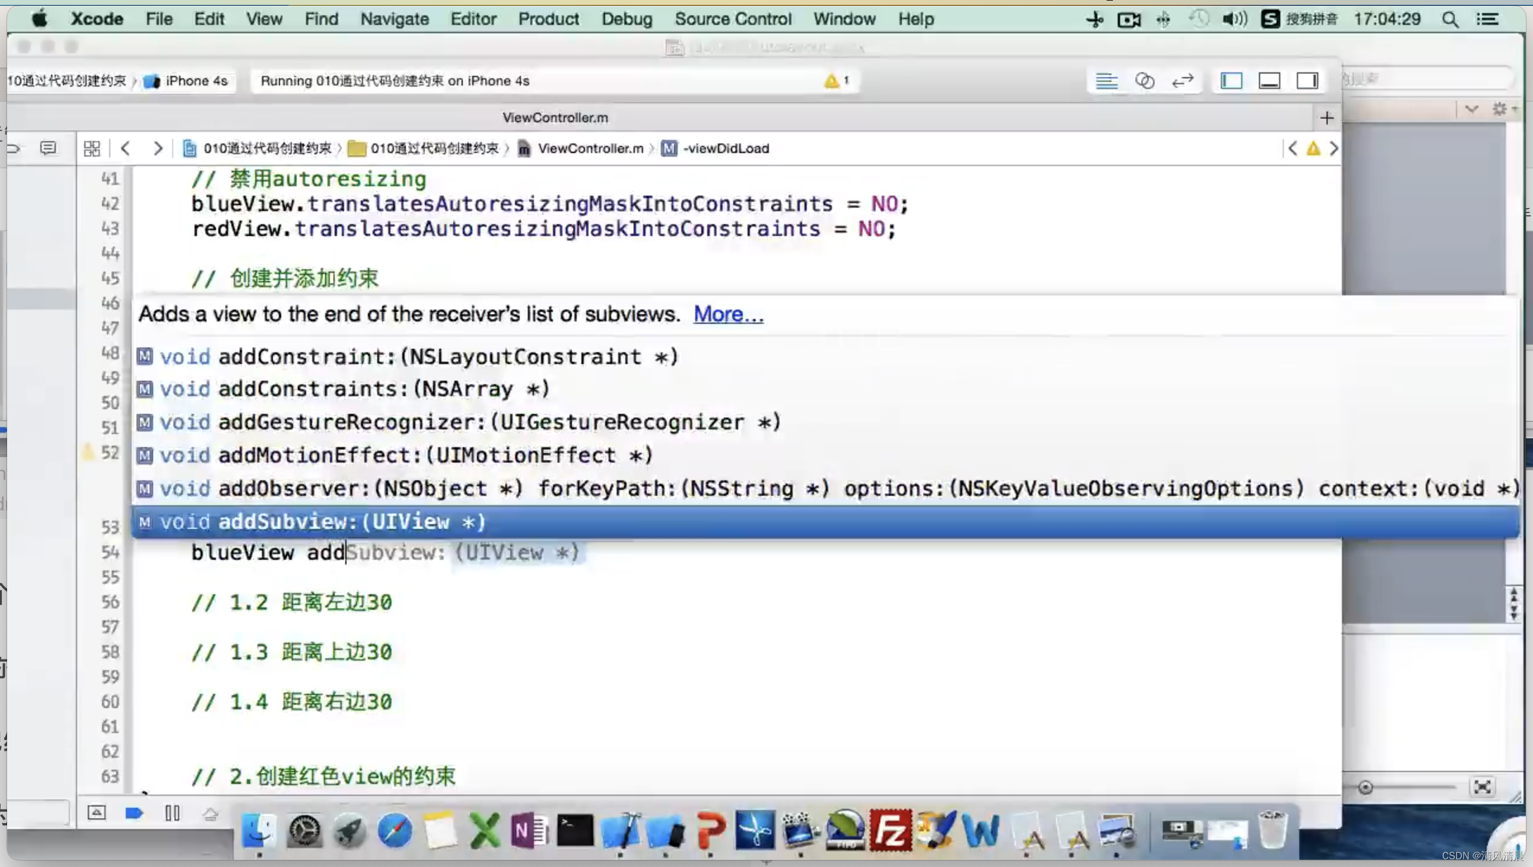1533x867 pixels.
Task: Choose addGestureRecognizer: completion suggestion
Action: 825,422
